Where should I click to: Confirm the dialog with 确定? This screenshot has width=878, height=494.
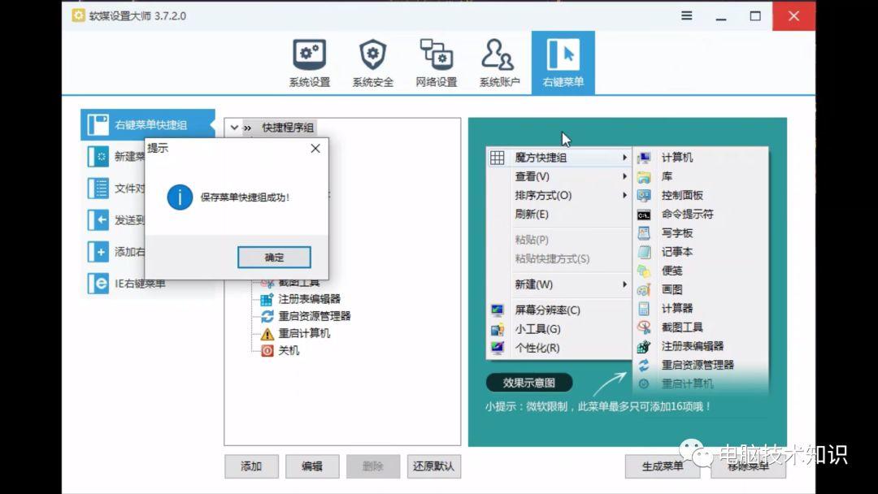(274, 258)
